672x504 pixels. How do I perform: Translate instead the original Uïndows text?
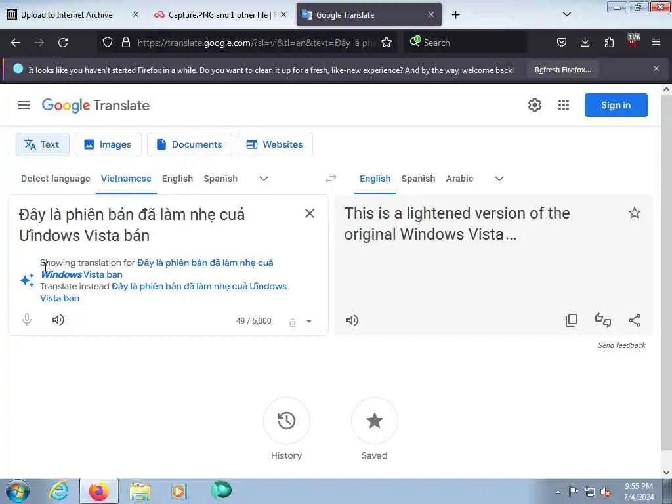click(x=163, y=292)
